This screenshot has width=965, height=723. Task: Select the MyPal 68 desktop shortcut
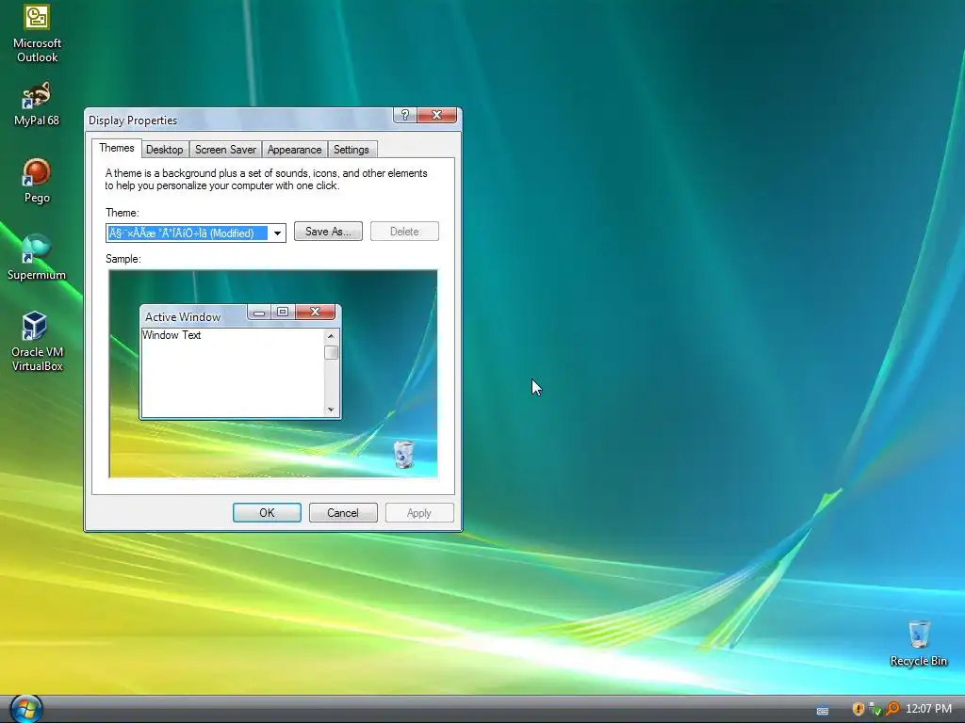37,104
